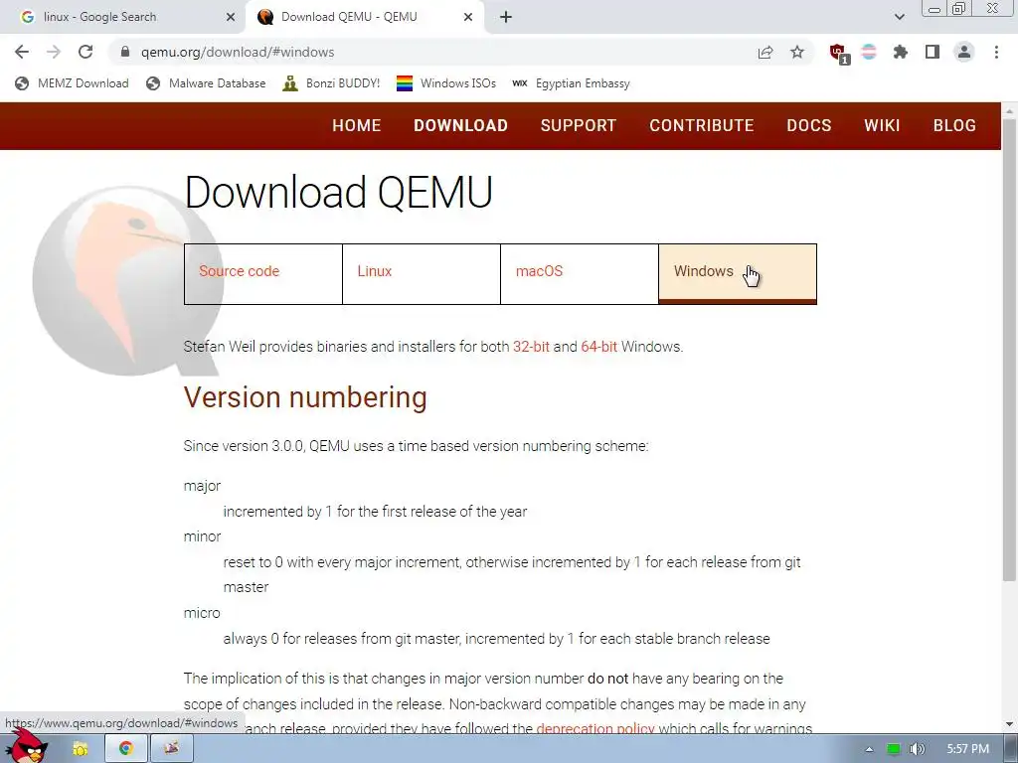The image size is (1018, 763).
Task: Expand the tab search chevron
Action: [x=899, y=17]
